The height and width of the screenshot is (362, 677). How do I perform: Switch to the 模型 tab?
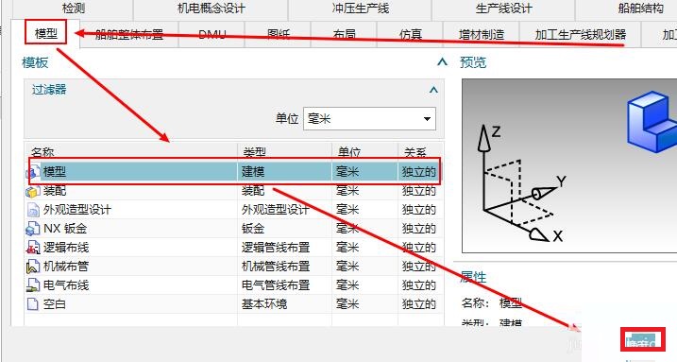pos(45,33)
